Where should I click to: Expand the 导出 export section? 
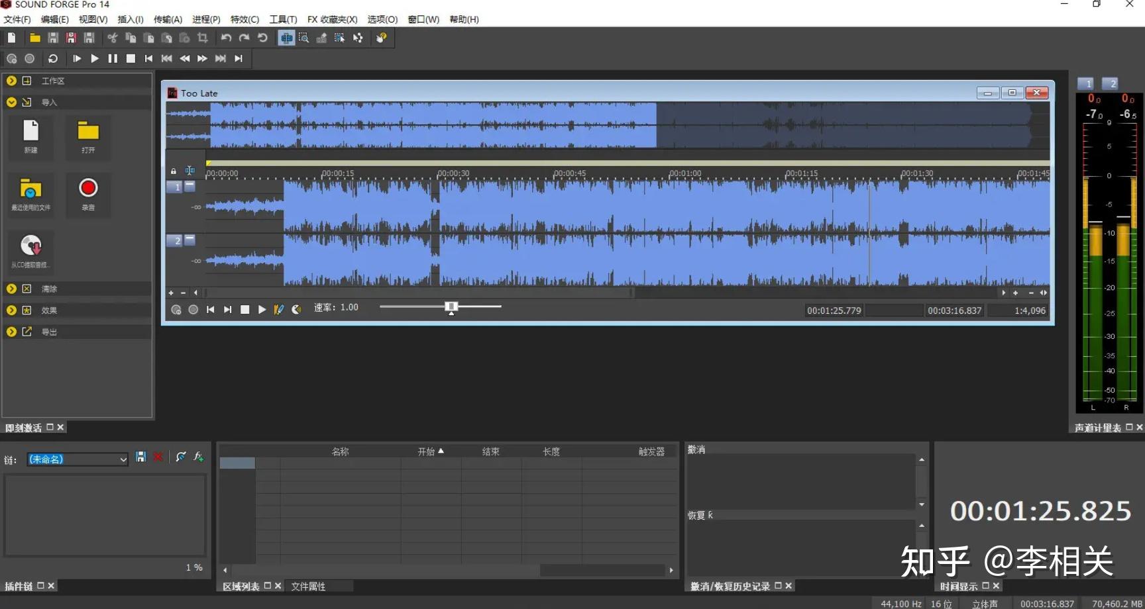pos(11,332)
